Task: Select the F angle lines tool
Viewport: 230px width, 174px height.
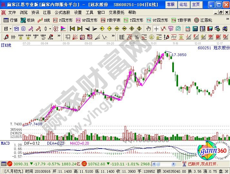Action: 196,37
